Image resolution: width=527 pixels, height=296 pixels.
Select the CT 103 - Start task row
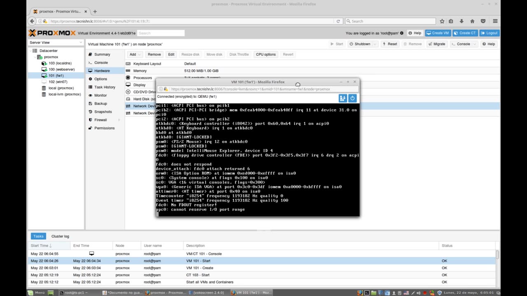tap(261, 275)
